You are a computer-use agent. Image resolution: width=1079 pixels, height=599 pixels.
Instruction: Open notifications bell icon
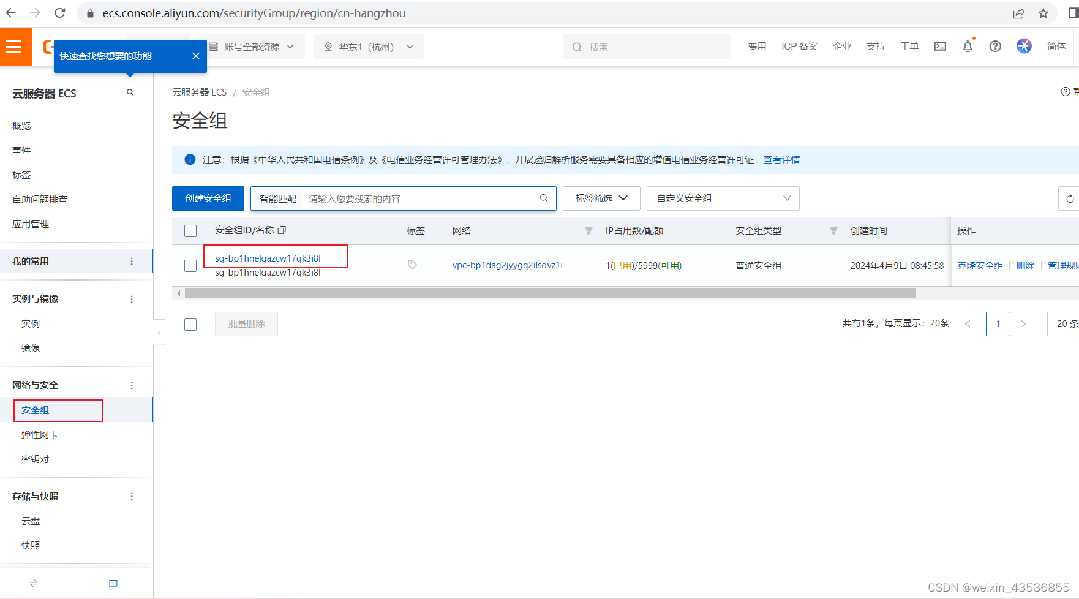(968, 47)
